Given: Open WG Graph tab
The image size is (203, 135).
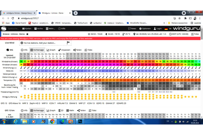Looking at the screenshot, I should pos(51,50).
